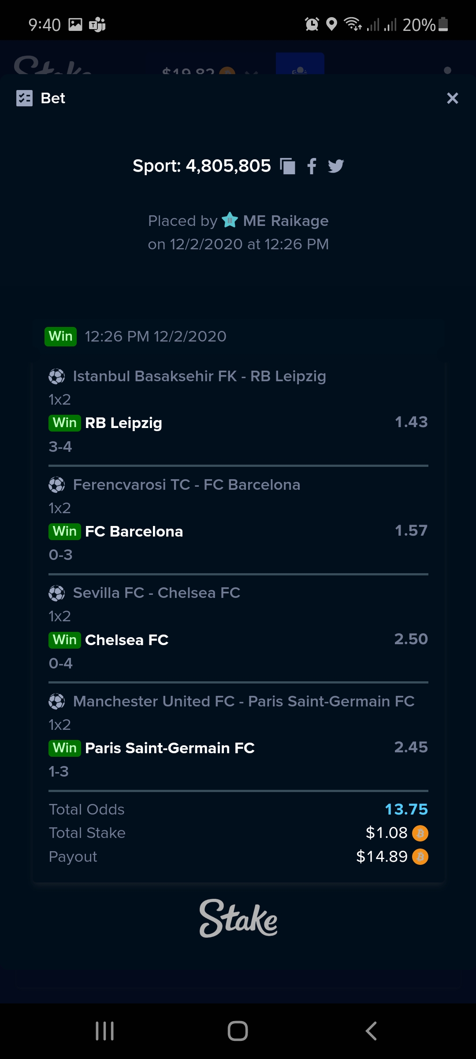The image size is (476, 1059).
Task: Tap the soccer ball icon for Sevilla match
Action: [57, 593]
